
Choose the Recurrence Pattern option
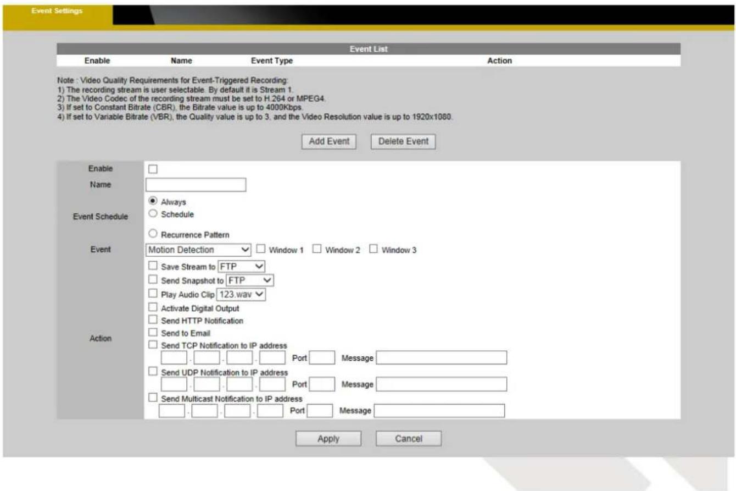pyautogui.click(x=153, y=235)
